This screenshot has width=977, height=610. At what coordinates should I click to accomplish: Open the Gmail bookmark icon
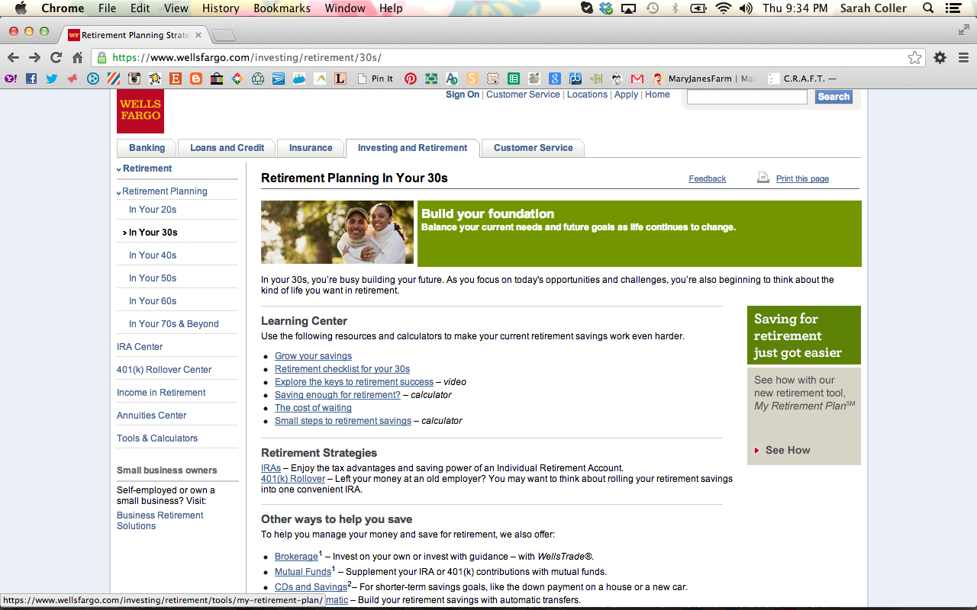[637, 79]
